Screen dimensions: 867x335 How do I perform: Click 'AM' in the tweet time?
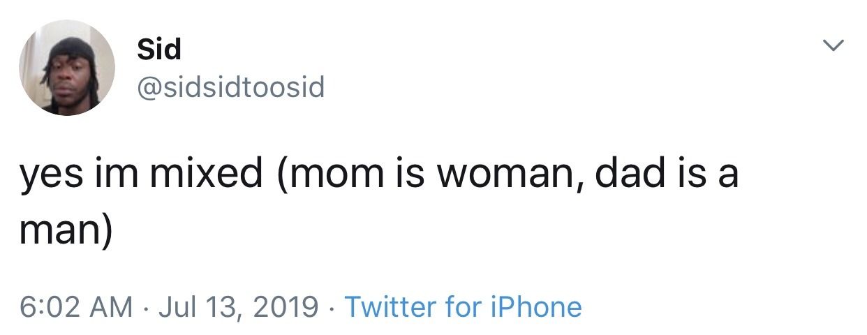(112, 306)
